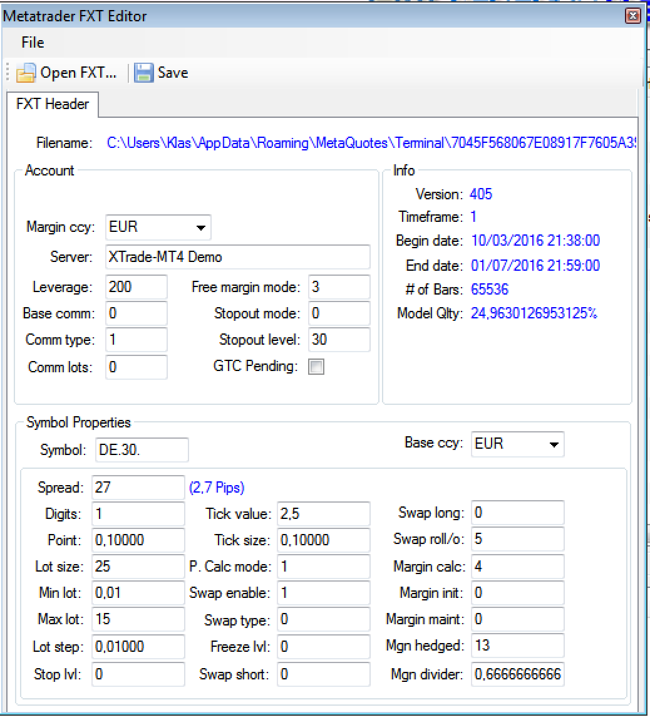Image resolution: width=650 pixels, height=717 pixels.
Task: Click the blue filename path text
Action: 371,143
